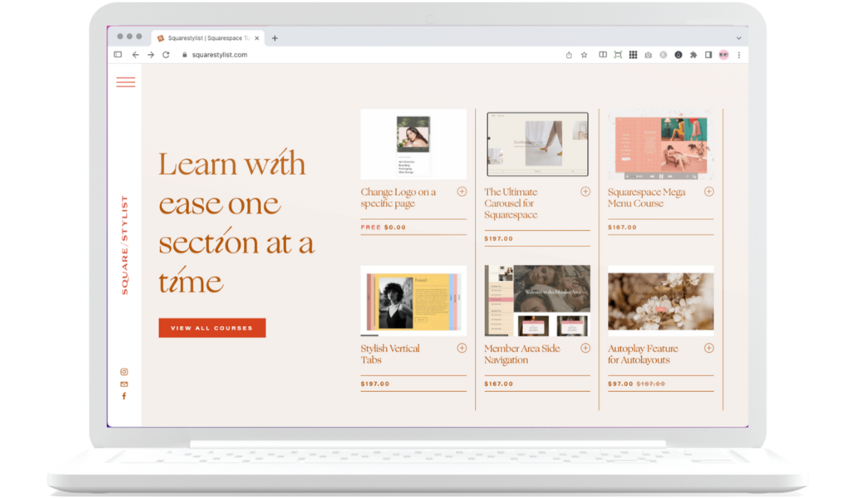Click the $167.00 price under Mega Menu Course
The image size is (856, 498).
(x=622, y=228)
